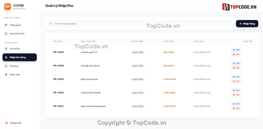Click the receipt code PN-0004
Image resolution: width=263 pixels, height=129 pixels.
(x=58, y=66)
